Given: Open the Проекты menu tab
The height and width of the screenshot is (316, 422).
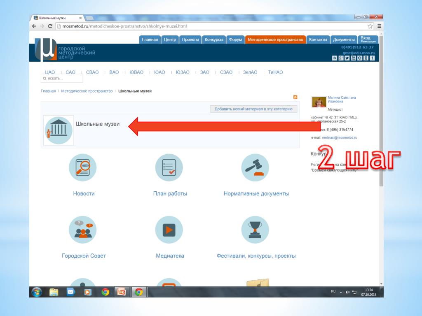Looking at the screenshot, I should (190, 39).
